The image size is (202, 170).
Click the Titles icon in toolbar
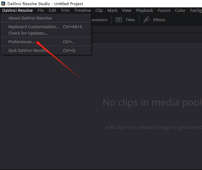pos(119,20)
